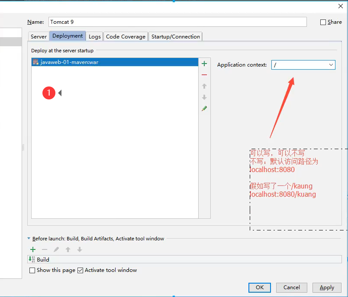The height and width of the screenshot is (297, 348).
Task: Close the dialog with the X button
Action: click(x=341, y=6)
